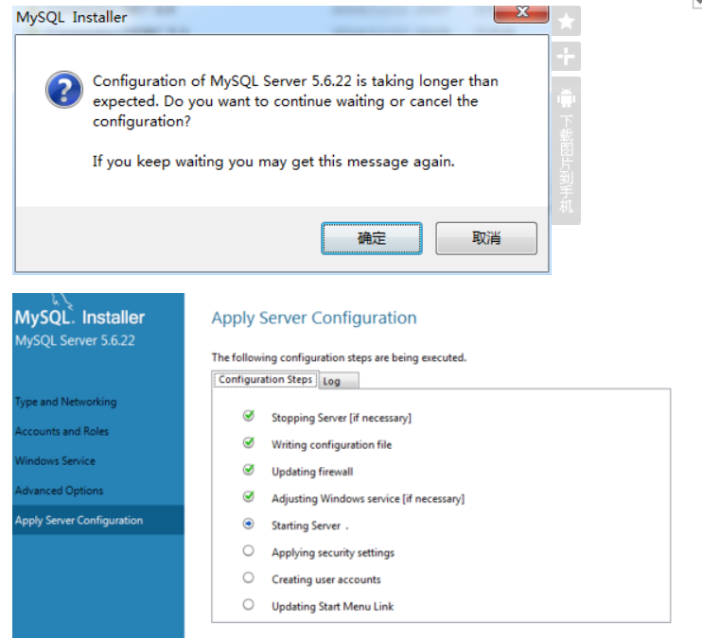Switch to the Log tab

pos(338,381)
